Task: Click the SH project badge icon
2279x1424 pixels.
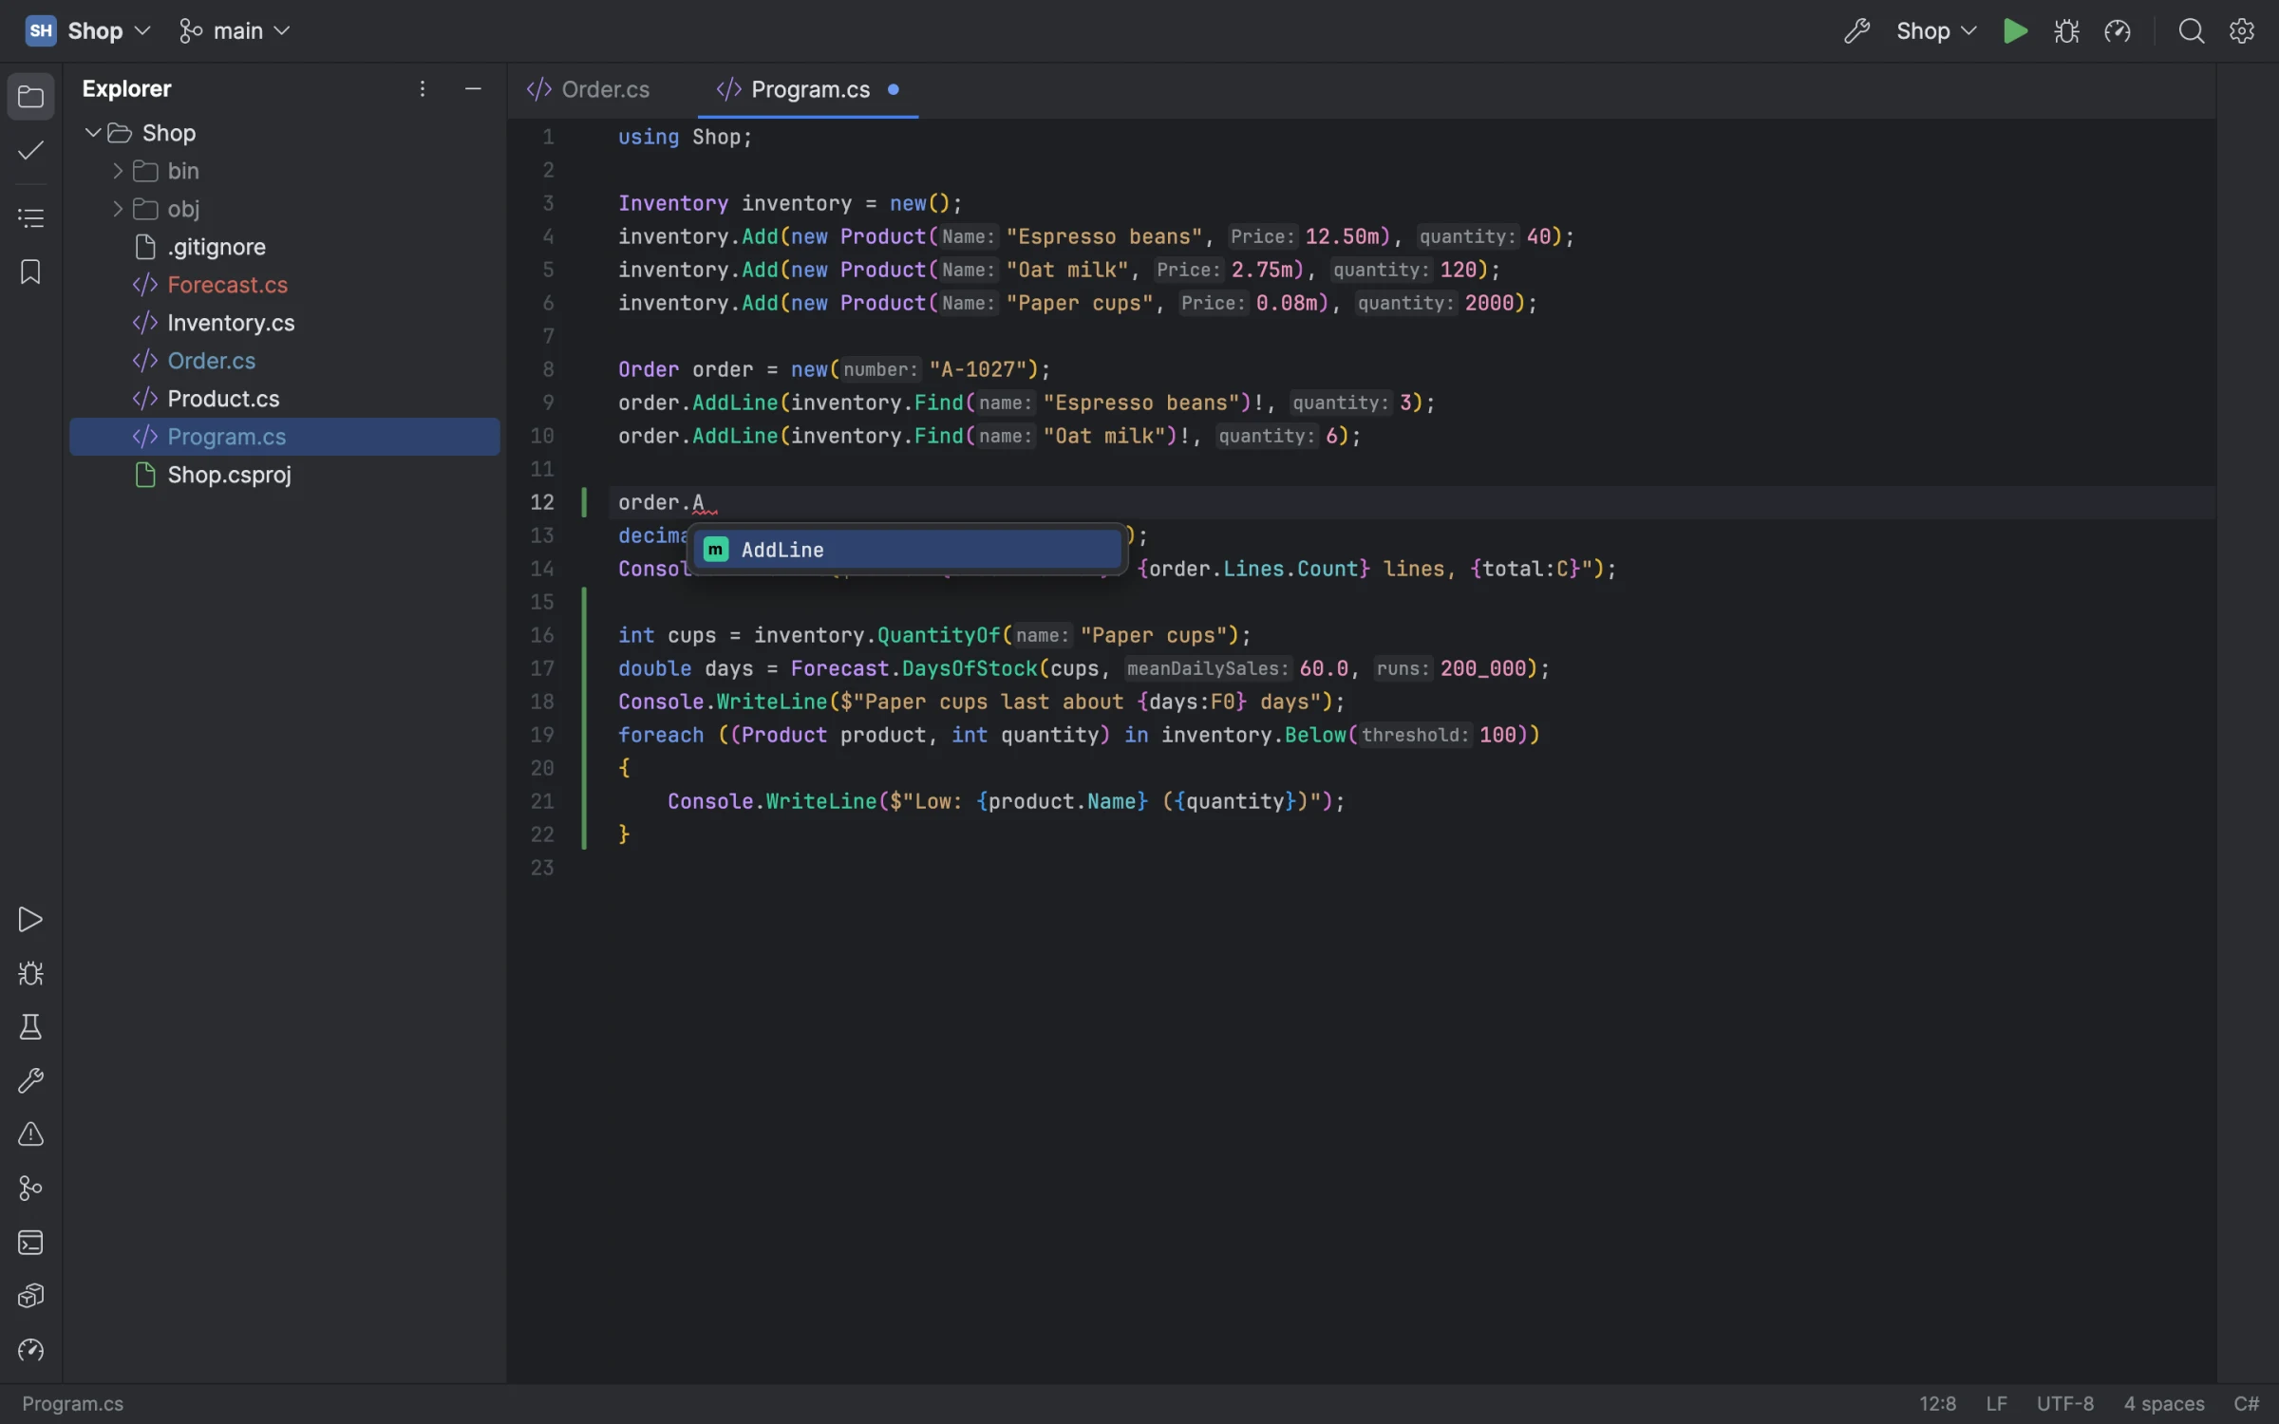Action: (x=41, y=31)
